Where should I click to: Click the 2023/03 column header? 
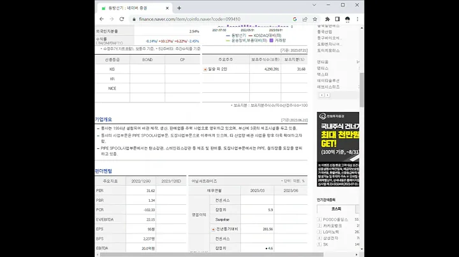click(x=258, y=190)
